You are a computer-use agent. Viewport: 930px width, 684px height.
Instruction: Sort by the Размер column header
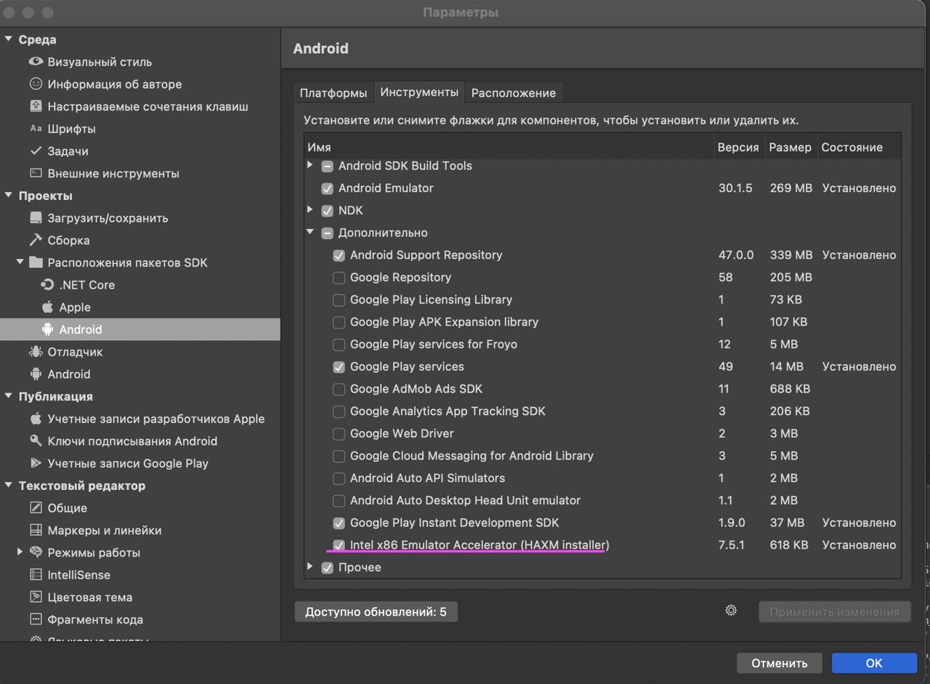pos(790,147)
